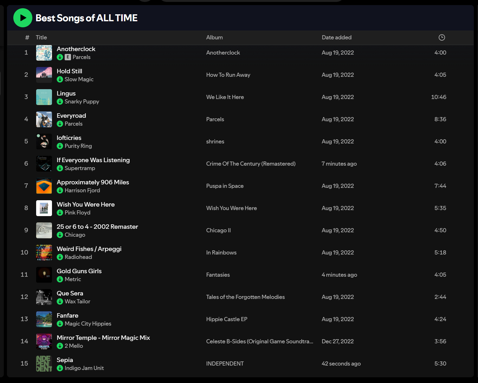This screenshot has height=383, width=478.
Task: Sort by the Title column header
Action: pyautogui.click(x=41, y=37)
